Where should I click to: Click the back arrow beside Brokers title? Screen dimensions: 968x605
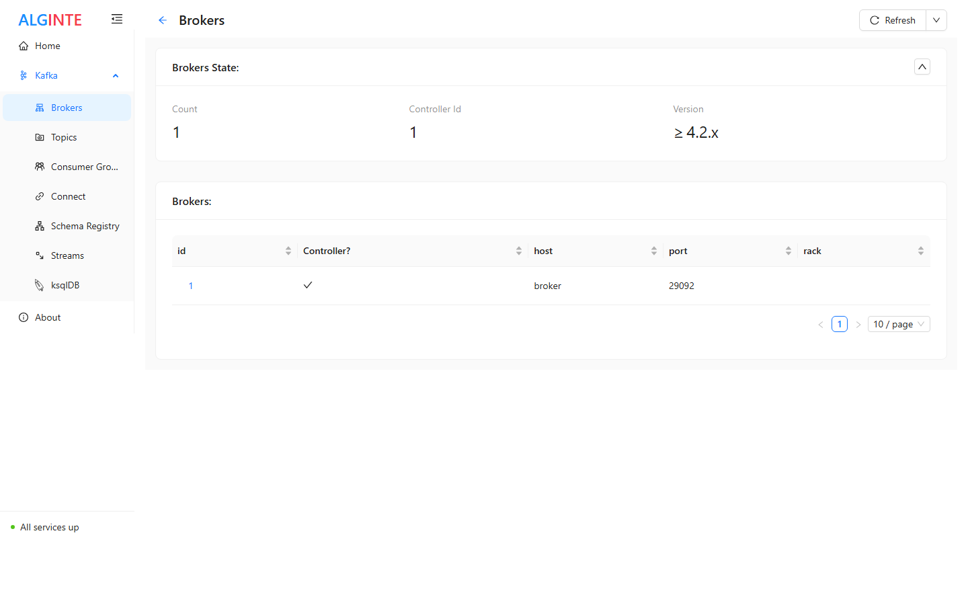(163, 20)
